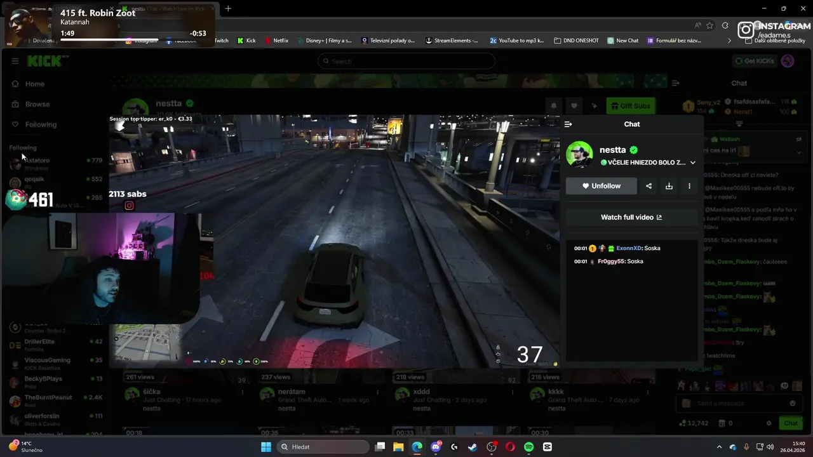Click the Instagram icon under 2113 sabs
This screenshot has width=813, height=457.
click(x=129, y=206)
